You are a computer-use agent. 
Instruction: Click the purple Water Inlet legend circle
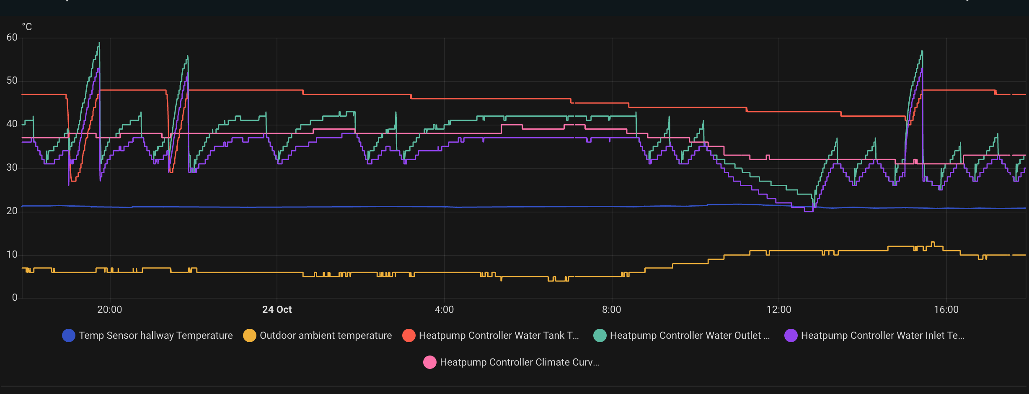[x=791, y=335]
